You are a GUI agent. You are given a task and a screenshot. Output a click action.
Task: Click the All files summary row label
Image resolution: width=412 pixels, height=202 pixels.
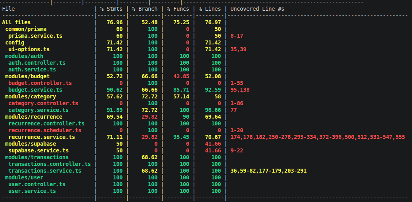[16, 22]
